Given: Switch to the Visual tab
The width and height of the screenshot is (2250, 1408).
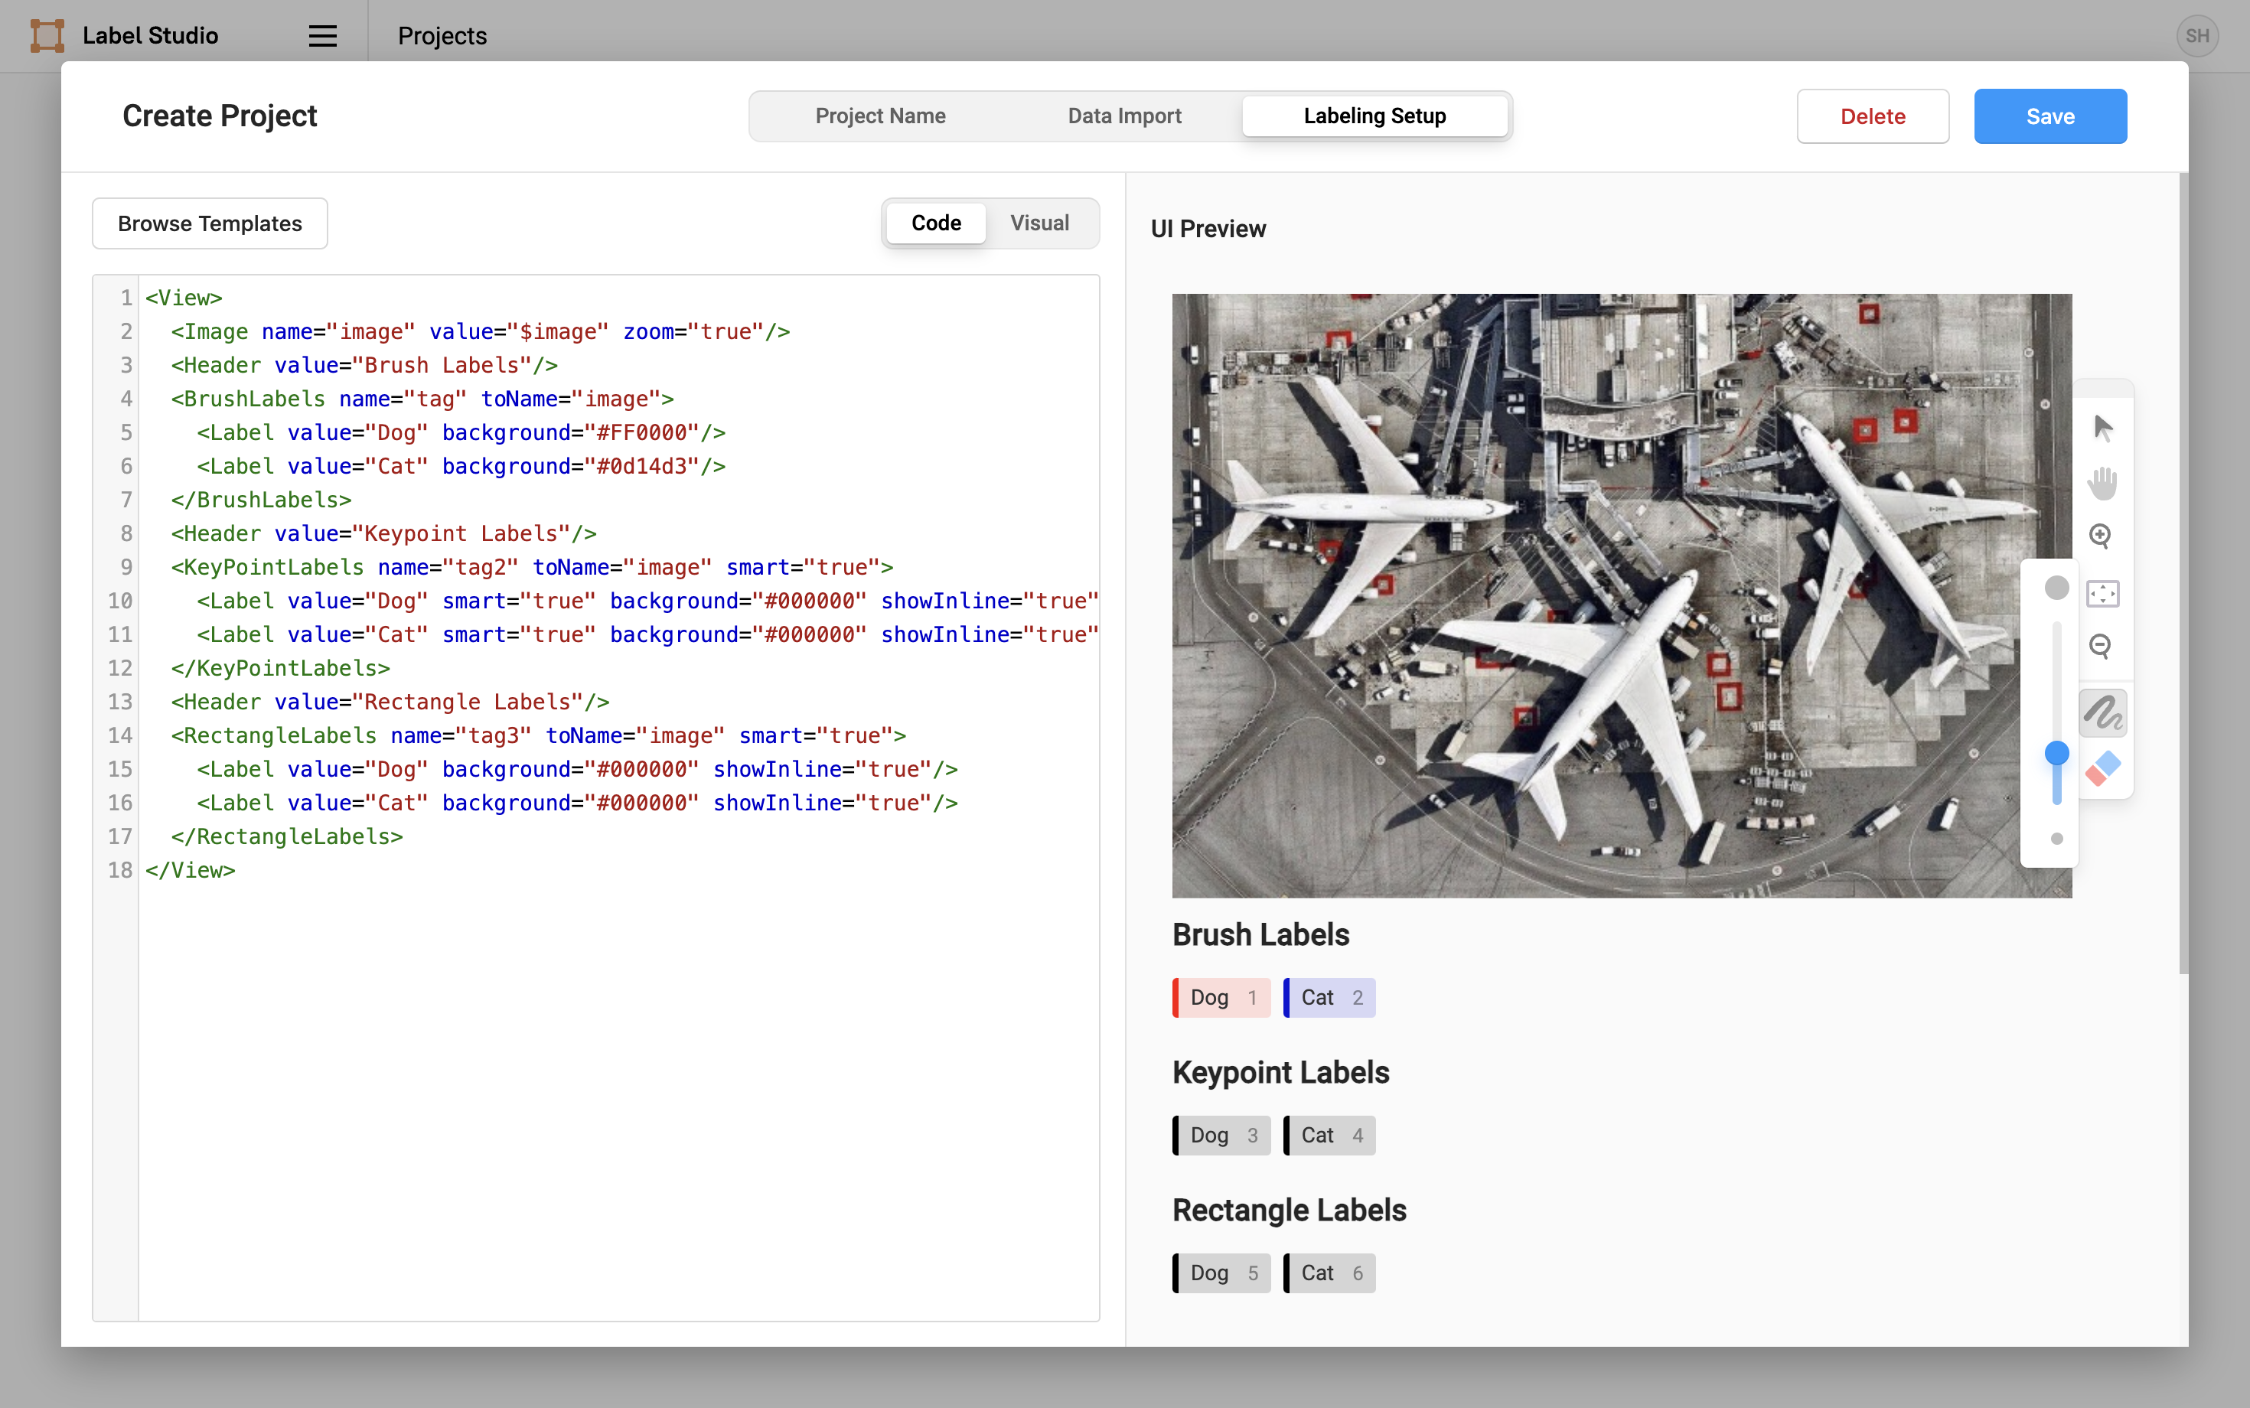Looking at the screenshot, I should [1040, 222].
